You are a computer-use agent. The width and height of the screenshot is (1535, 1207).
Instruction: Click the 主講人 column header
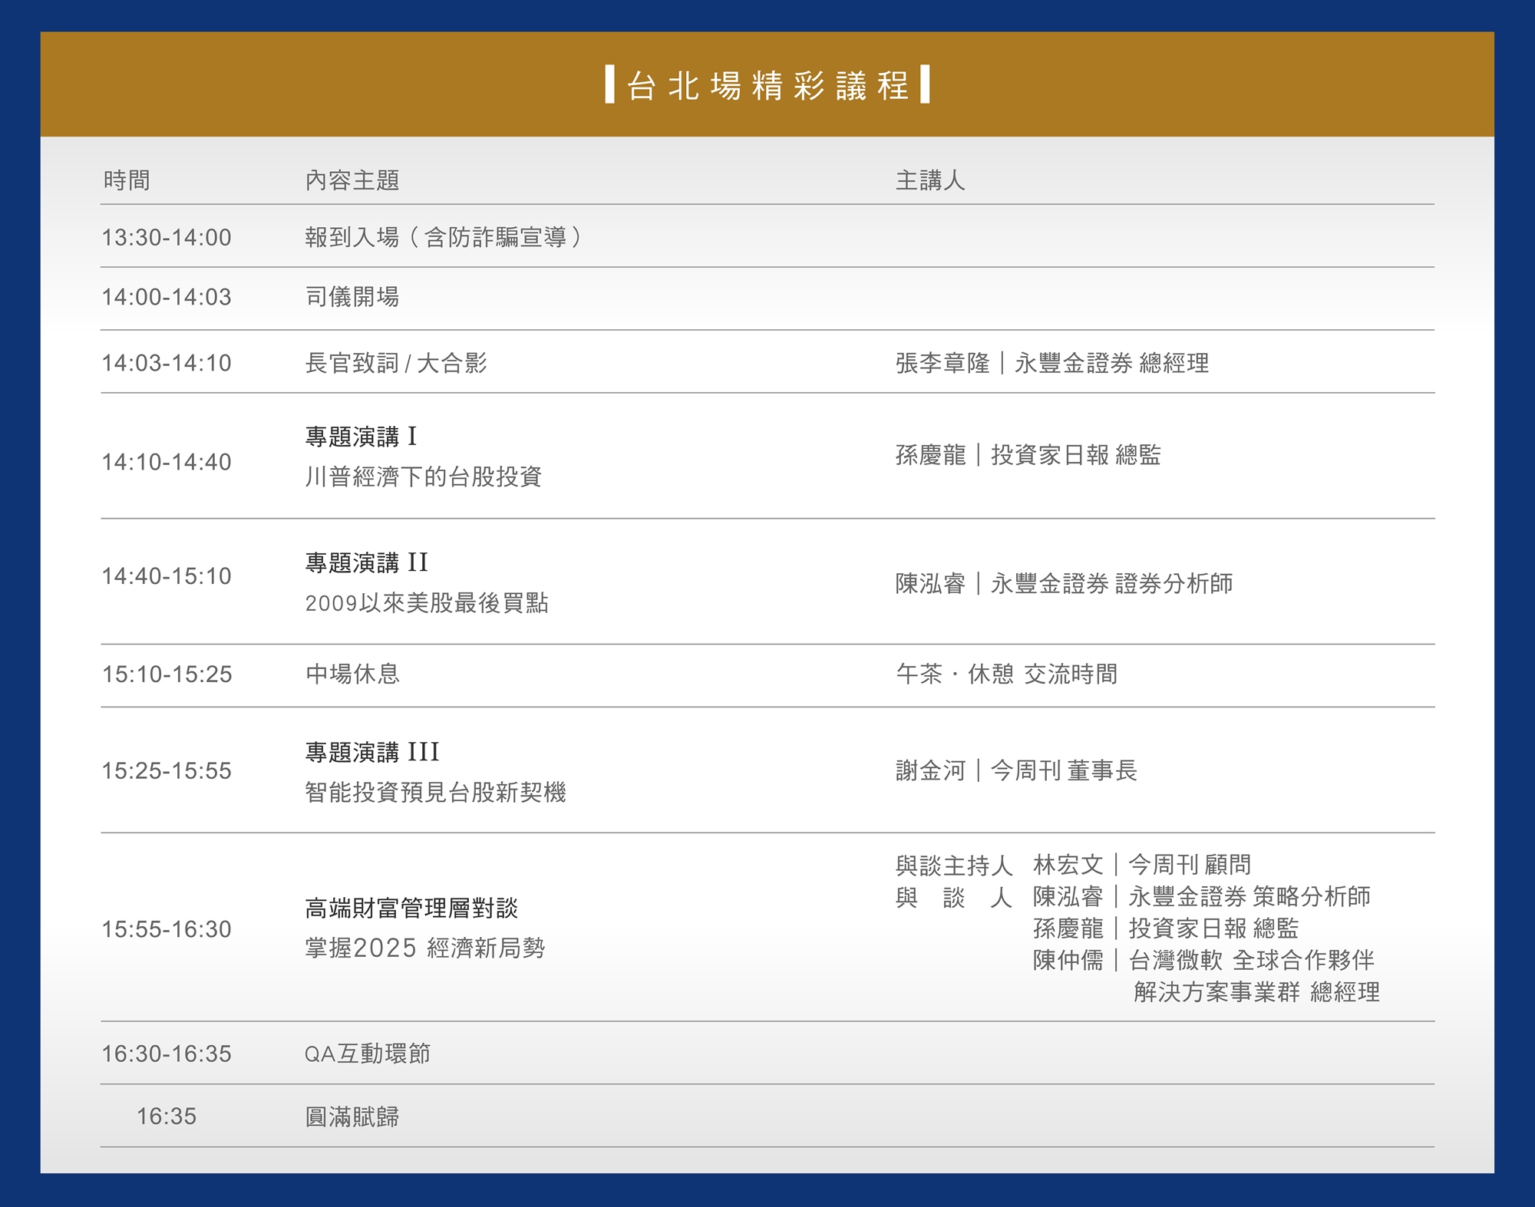[x=929, y=180]
